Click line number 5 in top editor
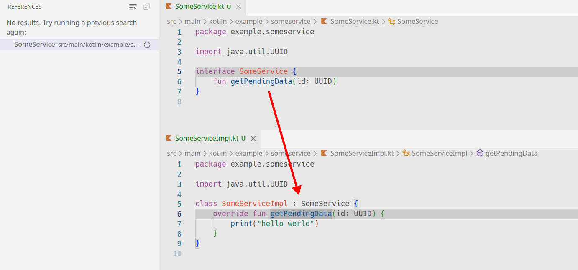This screenshot has height=270, width=578. [x=179, y=71]
